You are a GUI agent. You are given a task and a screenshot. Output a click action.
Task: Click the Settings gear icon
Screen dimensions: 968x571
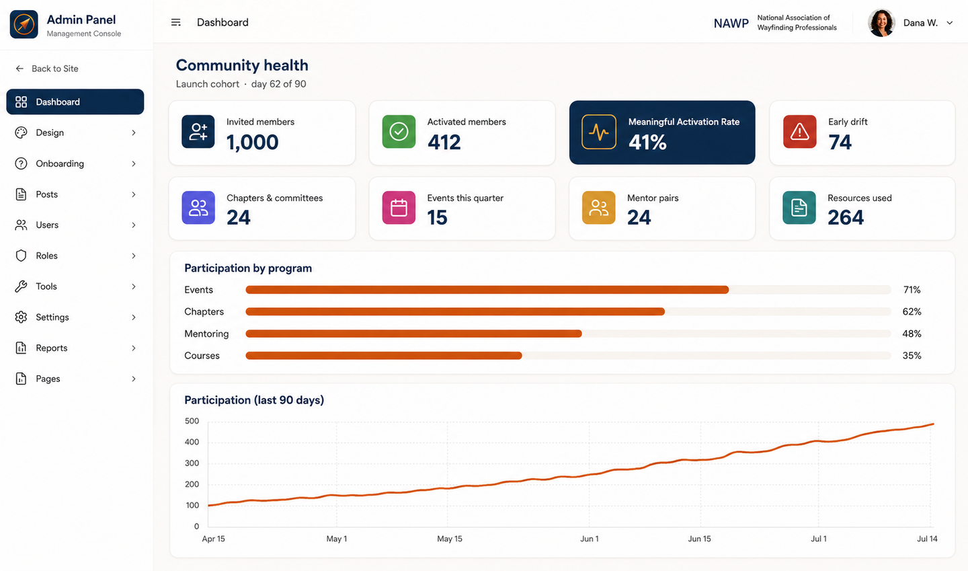(x=21, y=317)
